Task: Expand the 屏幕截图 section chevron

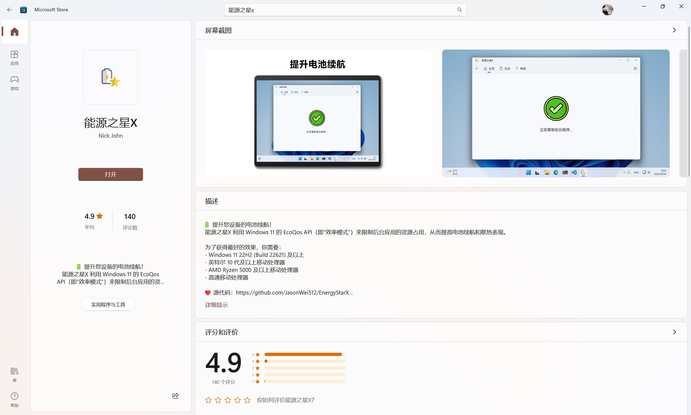Action: pos(675,30)
